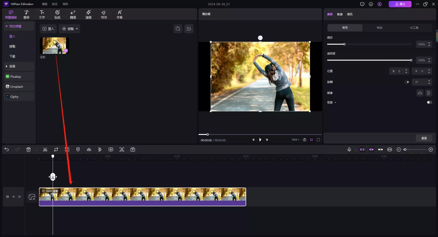The width and height of the screenshot is (438, 237).
Task: Collapse the 背景 section caret in properties
Action: pyautogui.click(x=336, y=102)
